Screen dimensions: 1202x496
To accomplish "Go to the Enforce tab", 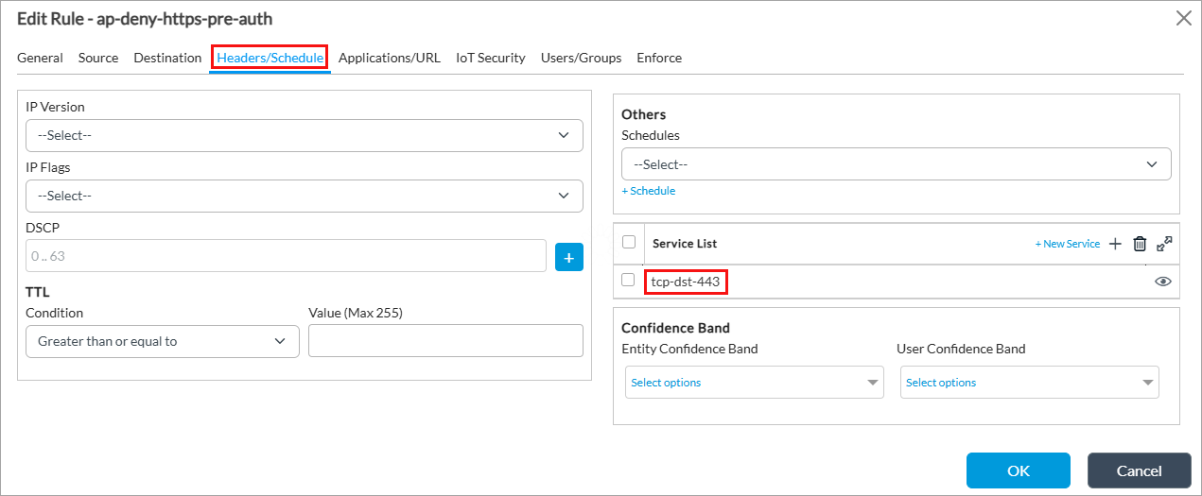I will pos(659,58).
